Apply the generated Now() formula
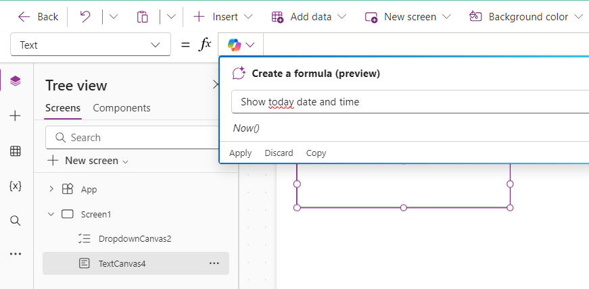589x289 pixels. (240, 153)
